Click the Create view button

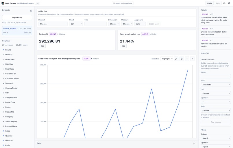coord(154,24)
